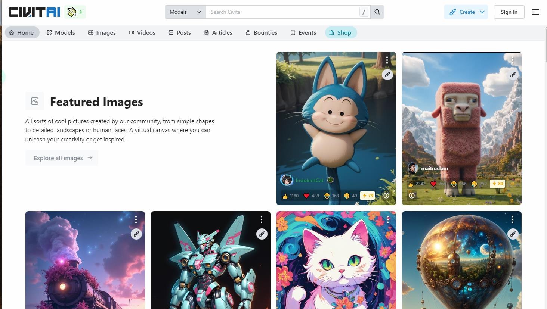Image resolution: width=547 pixels, height=309 pixels.
Task: Tip buzz on blue cat image (79)
Action: [367, 196]
